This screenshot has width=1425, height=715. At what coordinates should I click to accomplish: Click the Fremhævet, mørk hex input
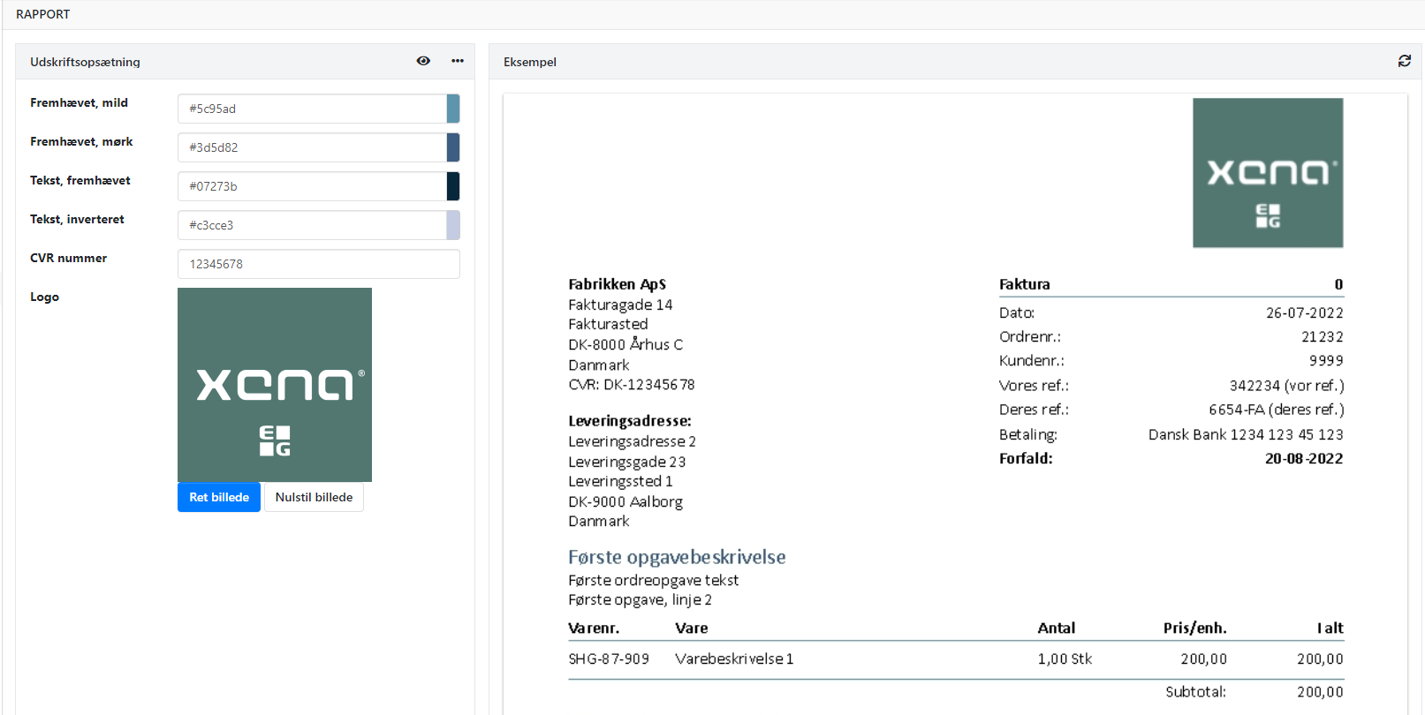(x=312, y=147)
